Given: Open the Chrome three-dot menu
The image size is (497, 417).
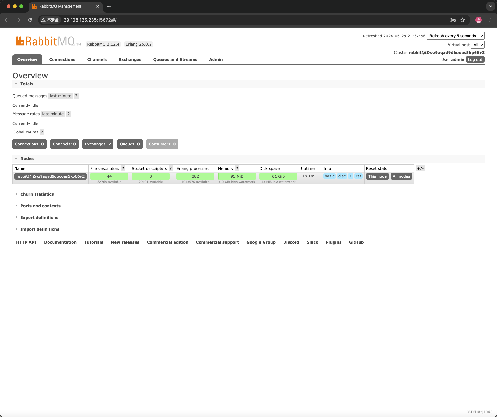Looking at the screenshot, I should (x=490, y=20).
